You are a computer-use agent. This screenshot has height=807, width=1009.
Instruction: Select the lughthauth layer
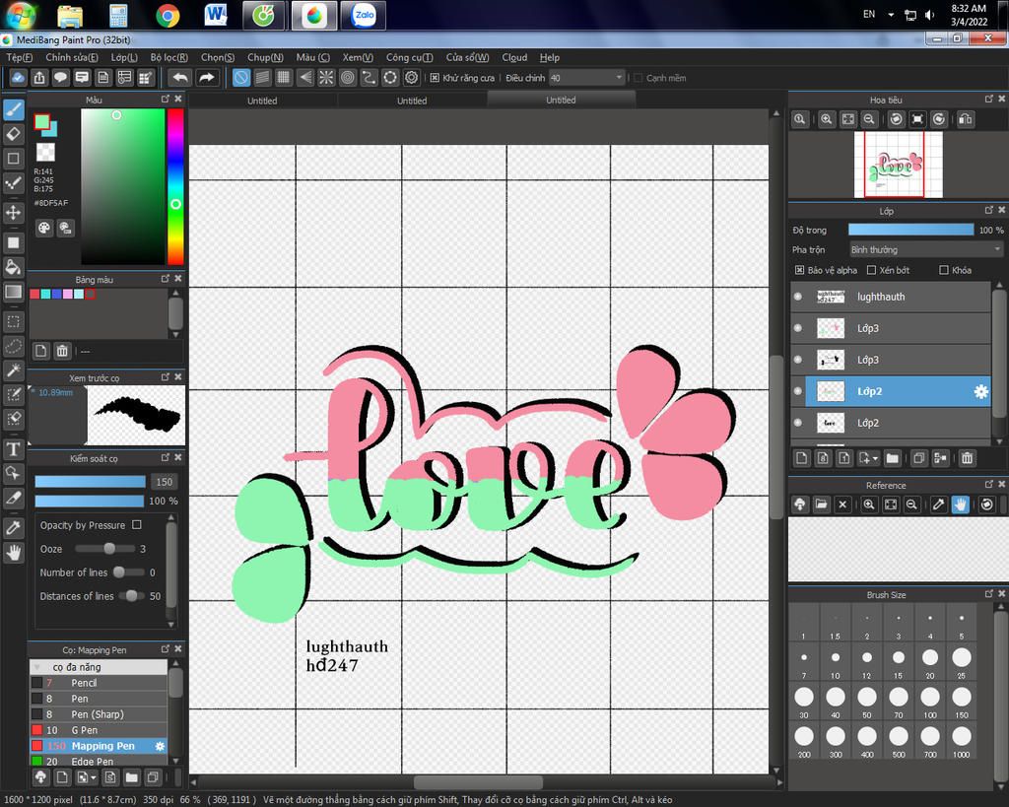(891, 297)
